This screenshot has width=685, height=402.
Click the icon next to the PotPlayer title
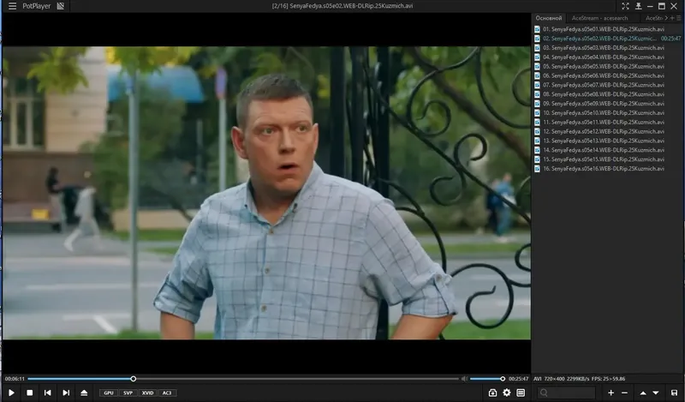coord(61,6)
